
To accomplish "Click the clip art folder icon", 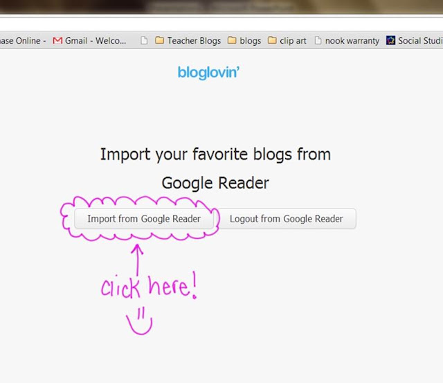I will pos(272,40).
